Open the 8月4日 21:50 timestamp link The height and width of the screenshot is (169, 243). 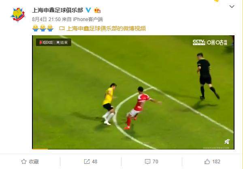point(46,19)
